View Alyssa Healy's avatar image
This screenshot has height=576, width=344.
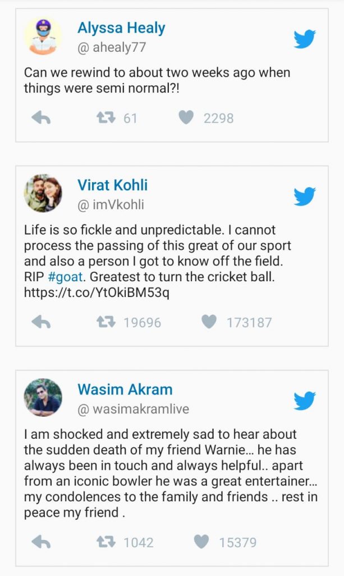point(43,36)
